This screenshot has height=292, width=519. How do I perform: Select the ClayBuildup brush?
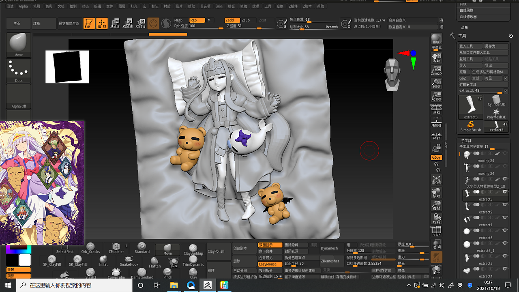193,249
